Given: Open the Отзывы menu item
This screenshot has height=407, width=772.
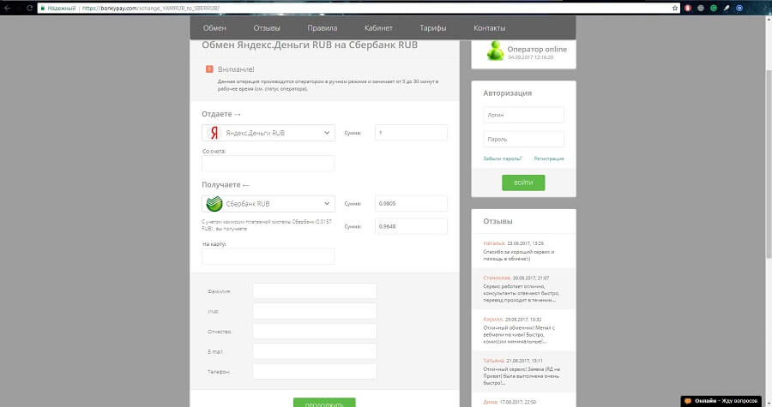Looking at the screenshot, I should coord(267,28).
